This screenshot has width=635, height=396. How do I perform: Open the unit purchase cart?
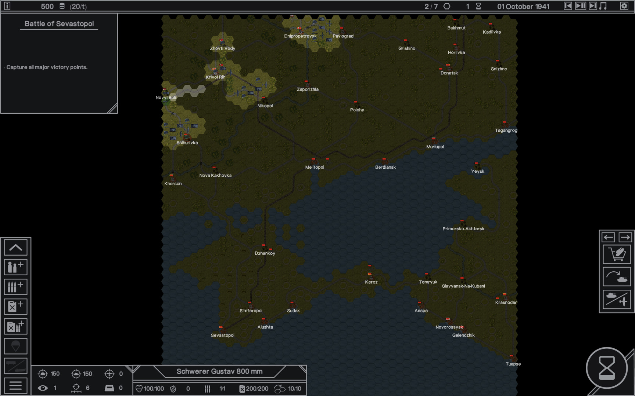(x=617, y=254)
